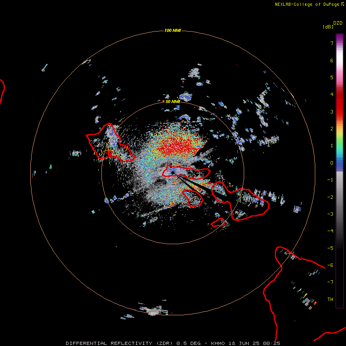Click the 6 value on the color scale

point(332,60)
